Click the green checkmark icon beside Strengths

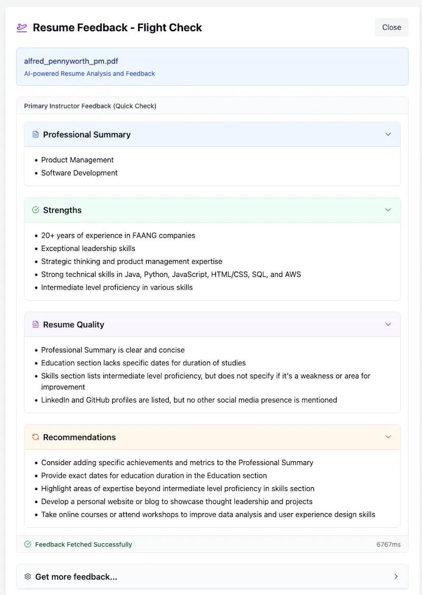coord(36,210)
